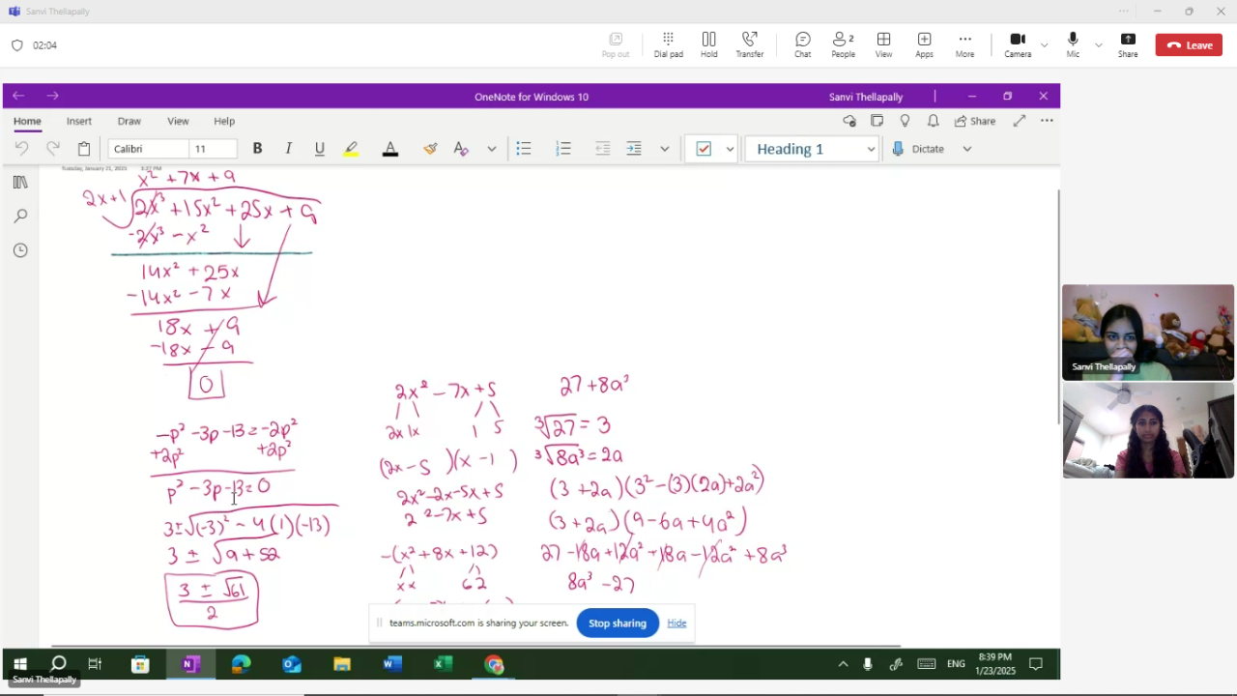Expand the tags dropdown arrow
1237x696 pixels.
click(730, 149)
